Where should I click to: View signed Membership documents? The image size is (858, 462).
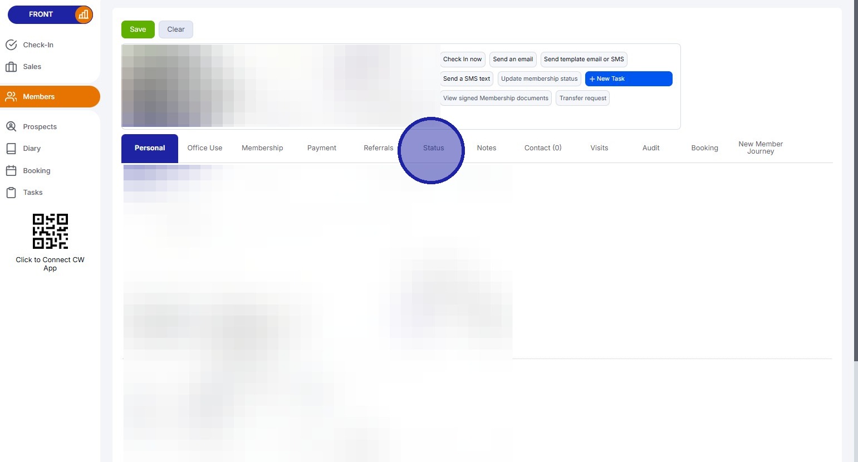[x=496, y=99]
